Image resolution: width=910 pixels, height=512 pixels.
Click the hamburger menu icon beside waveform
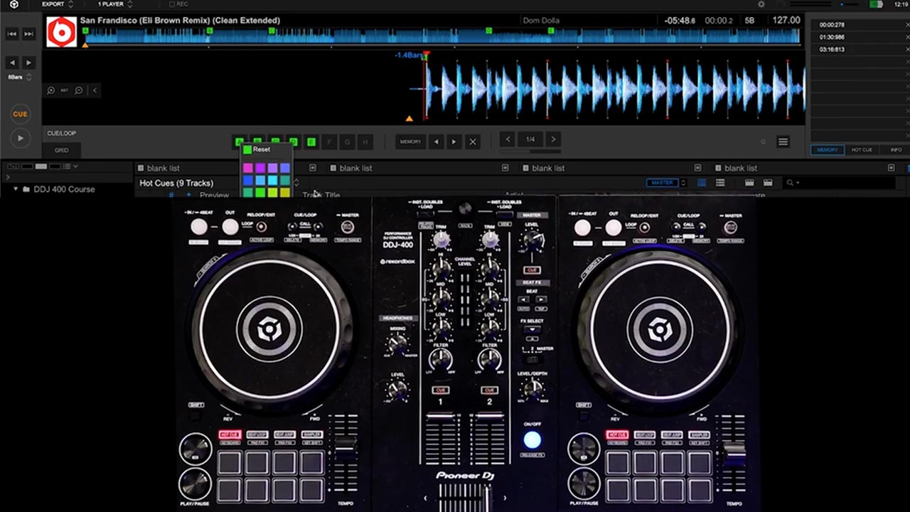click(x=783, y=142)
